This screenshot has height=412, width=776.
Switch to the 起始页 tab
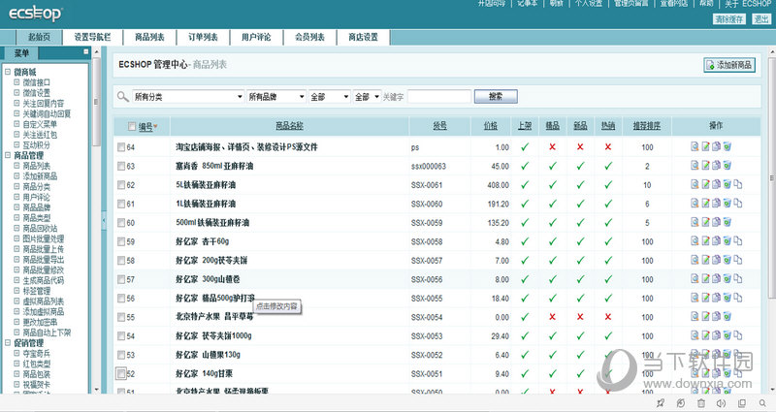tap(39, 37)
